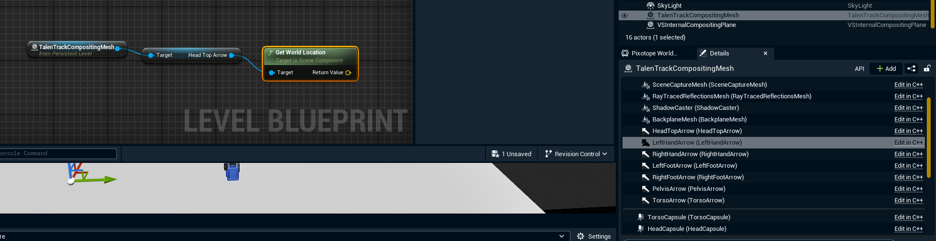The height and width of the screenshot is (241, 936).
Task: Click the Add component button
Action: (886, 68)
